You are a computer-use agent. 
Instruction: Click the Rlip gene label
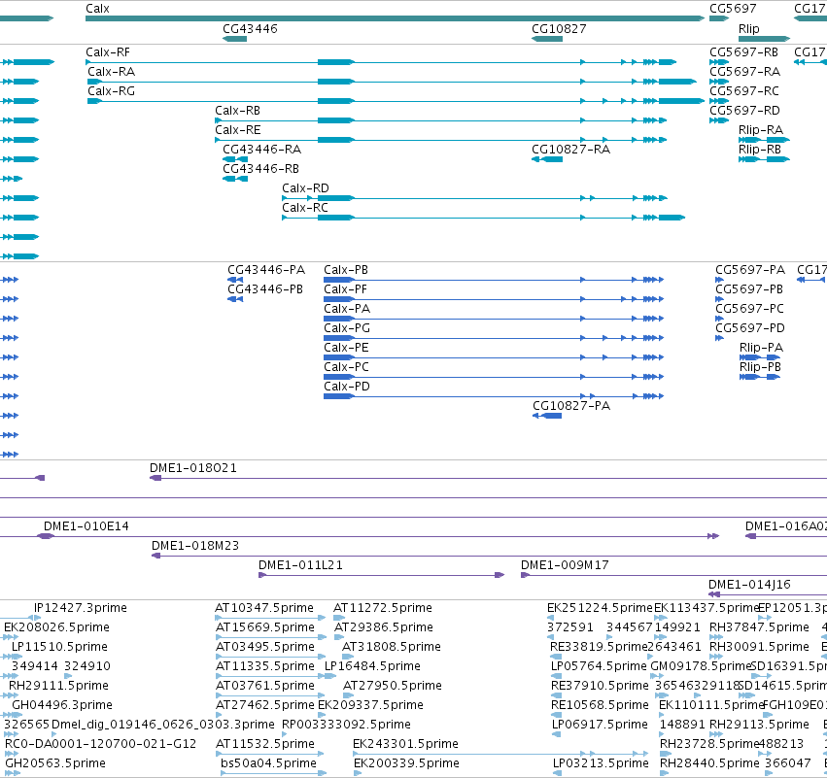749,28
